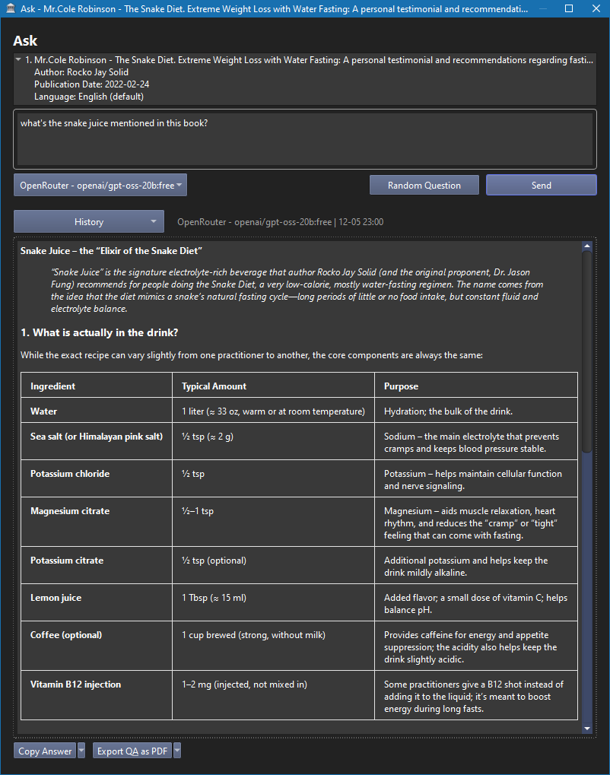Click the answer panel vertical scrollbar thumb
The image size is (610, 775).
point(586,350)
